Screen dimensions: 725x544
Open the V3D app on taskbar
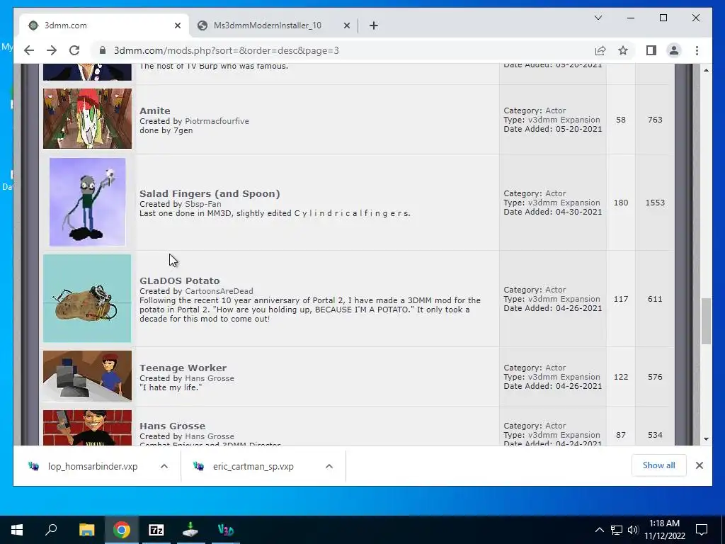click(226, 530)
